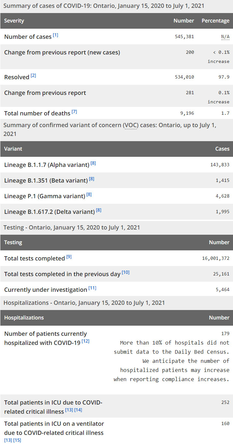Open footnote 13 in the ICU critical illness row

point(69,410)
